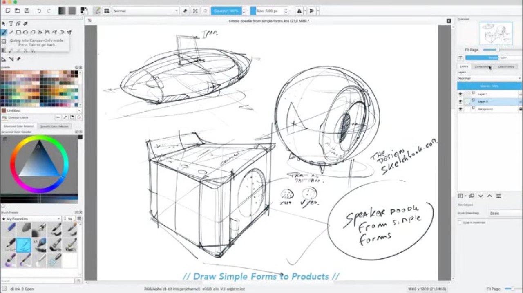
Task: Select the Layer 3 row
Action: click(x=490, y=101)
